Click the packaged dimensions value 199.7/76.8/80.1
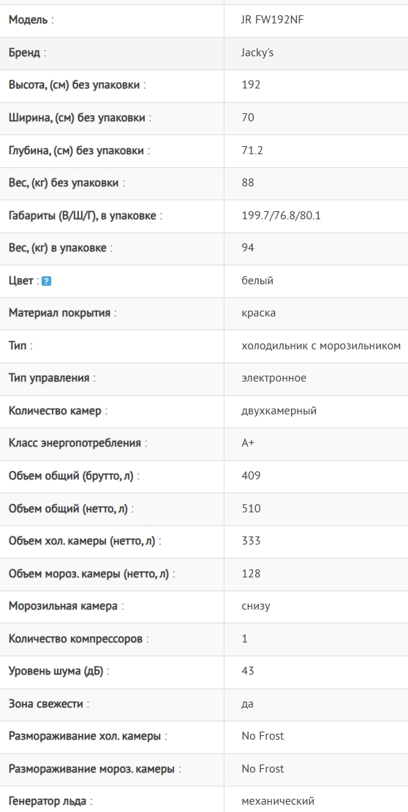The image size is (408, 812). [282, 216]
